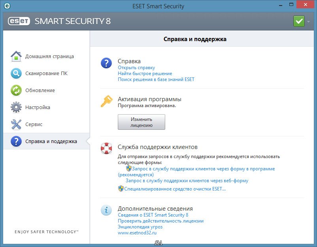Click the Home page house icon
Viewport: 317px width, 247px height.
pyautogui.click(x=16, y=56)
